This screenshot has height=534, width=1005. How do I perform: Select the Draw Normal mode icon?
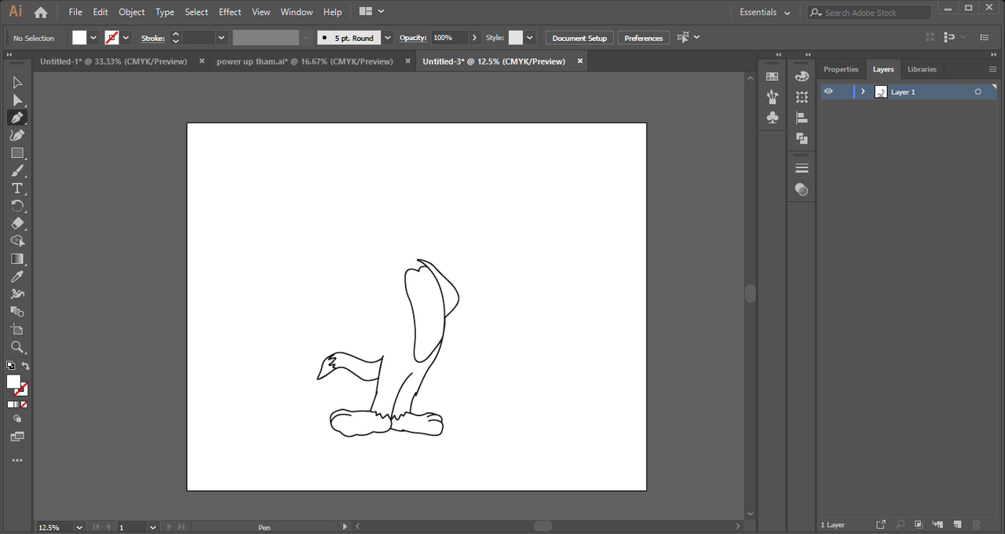(x=17, y=419)
